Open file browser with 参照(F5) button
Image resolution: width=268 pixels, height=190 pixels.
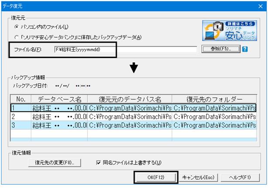click(221, 49)
